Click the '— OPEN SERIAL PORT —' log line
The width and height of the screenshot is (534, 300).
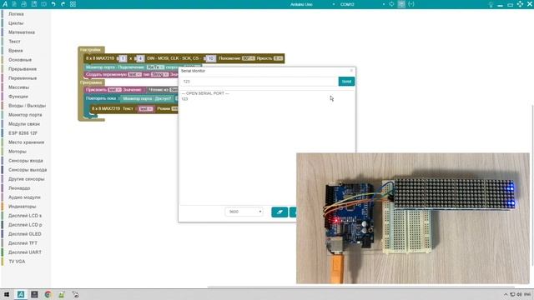pos(205,93)
